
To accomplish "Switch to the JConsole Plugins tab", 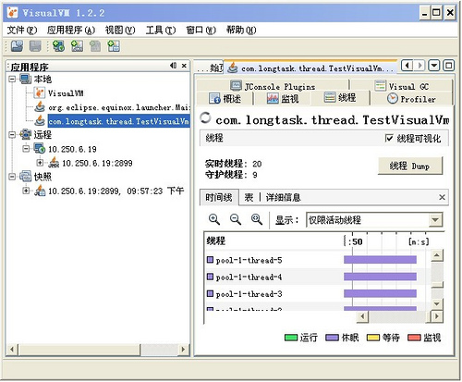I will click(273, 86).
